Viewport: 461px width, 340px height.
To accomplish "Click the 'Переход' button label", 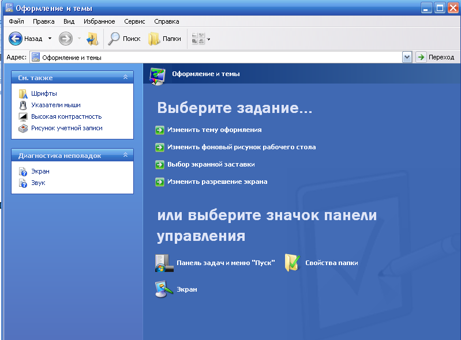I will coord(441,57).
